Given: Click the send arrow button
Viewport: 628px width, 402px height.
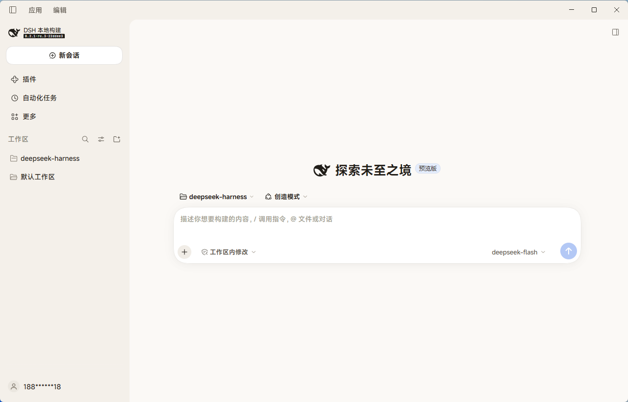Looking at the screenshot, I should [569, 251].
